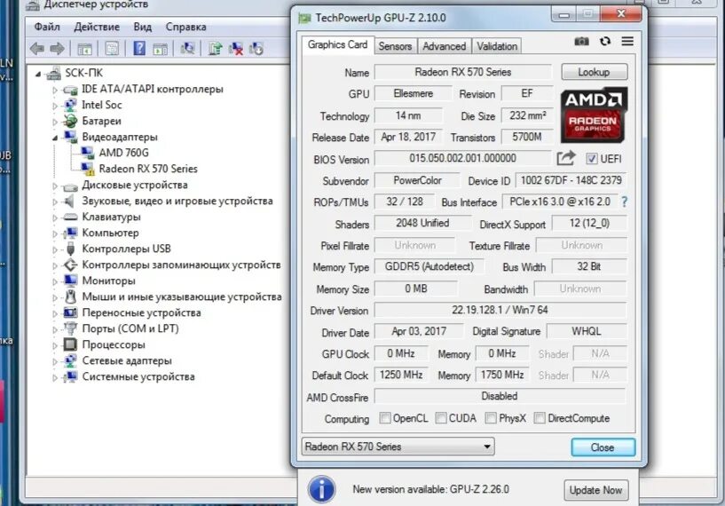Toggle the UEFI checkbox
Screen dimensions: 725x506
[591, 159]
